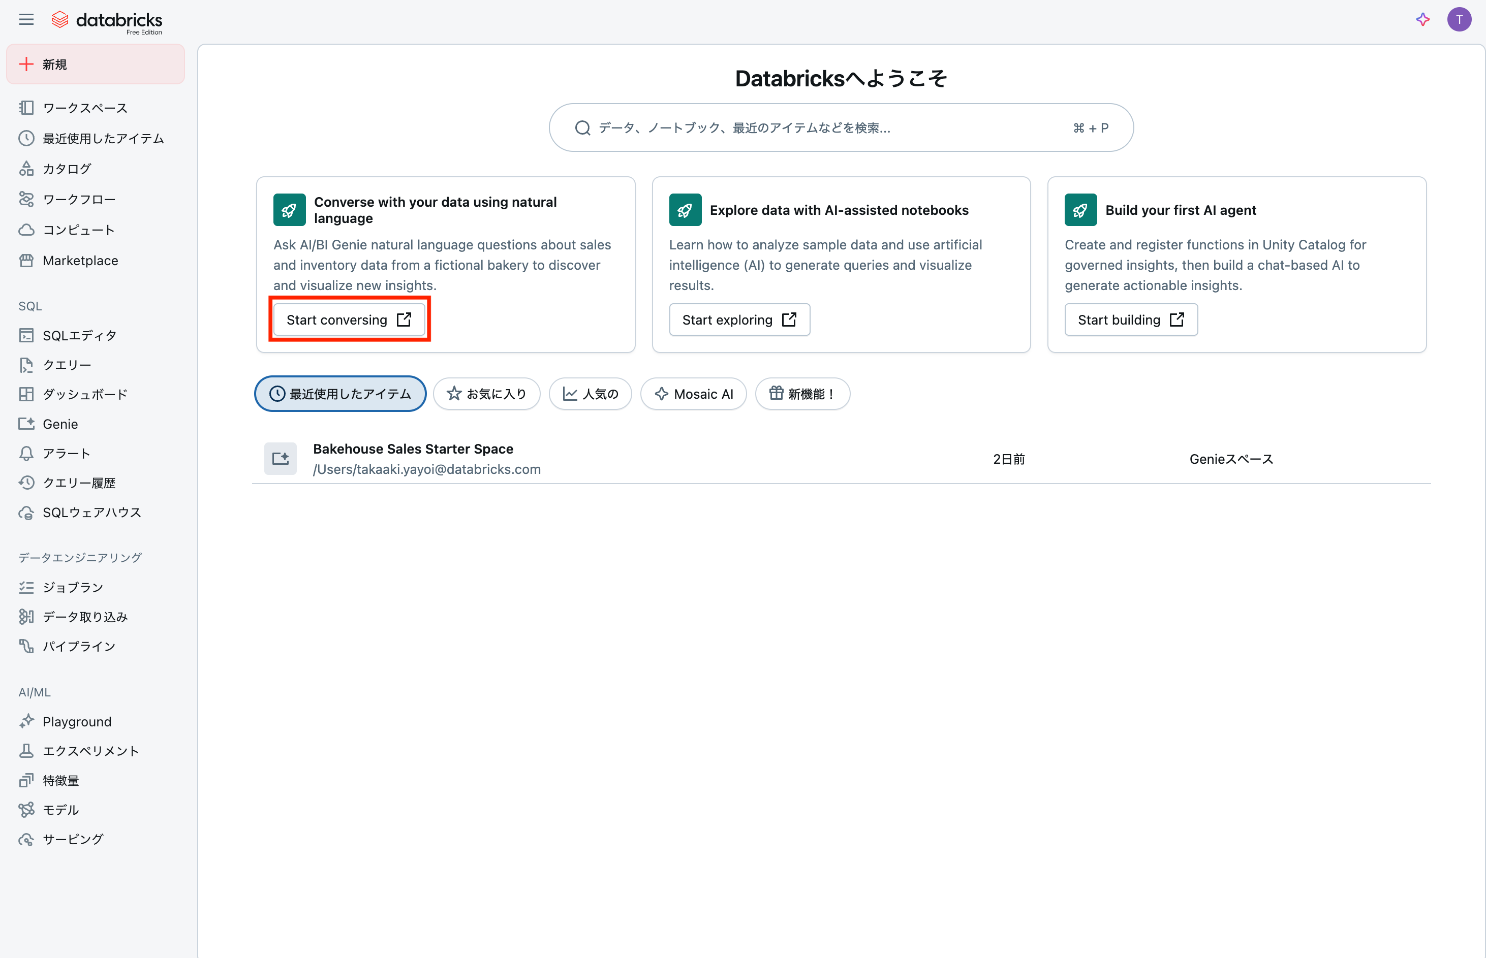Click the サービング icon

point(26,839)
